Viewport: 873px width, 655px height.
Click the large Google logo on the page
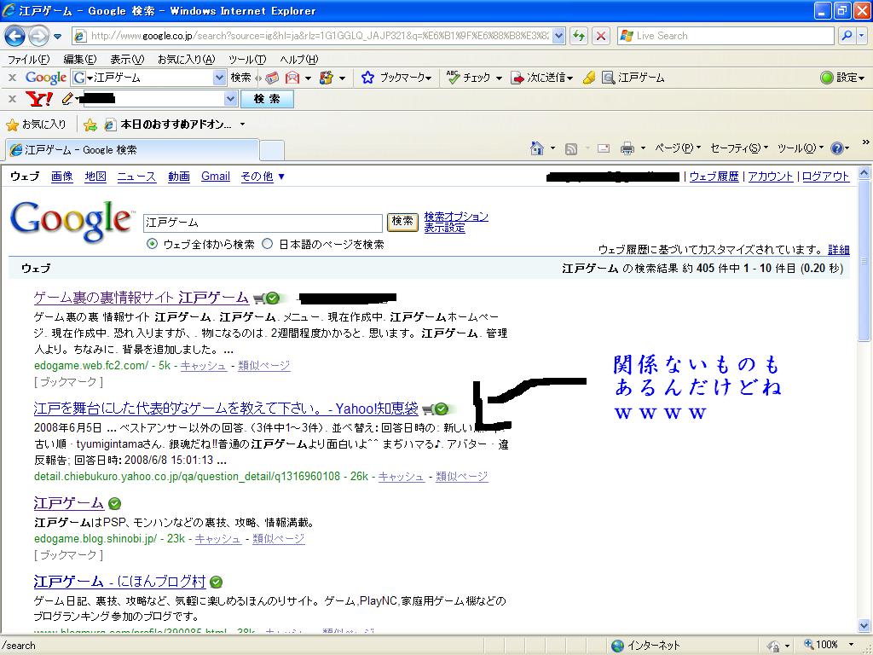click(x=72, y=221)
